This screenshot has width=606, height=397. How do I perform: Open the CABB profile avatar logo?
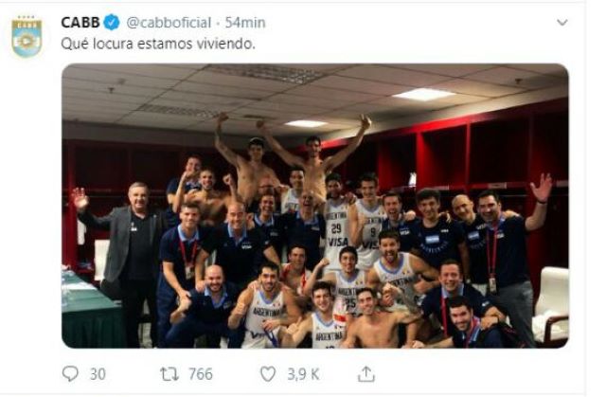tap(27, 36)
